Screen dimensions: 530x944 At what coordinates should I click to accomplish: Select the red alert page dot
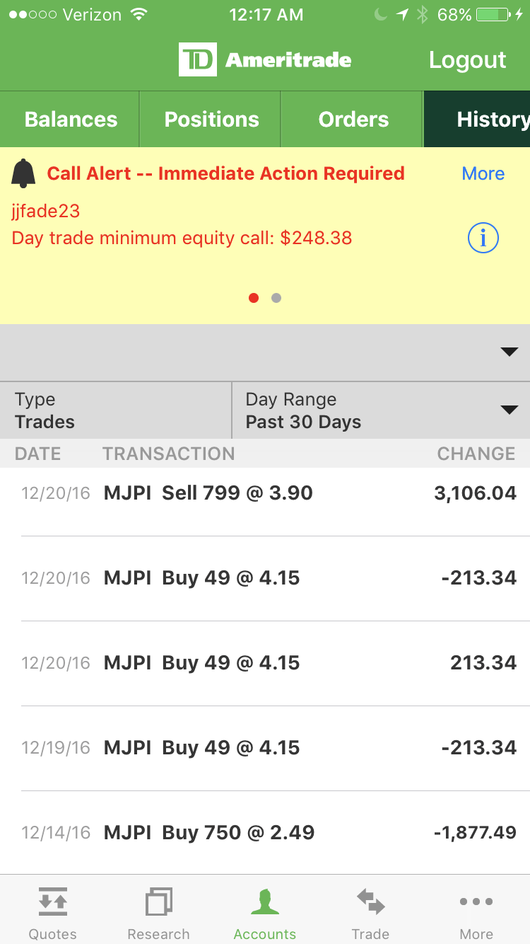(254, 298)
